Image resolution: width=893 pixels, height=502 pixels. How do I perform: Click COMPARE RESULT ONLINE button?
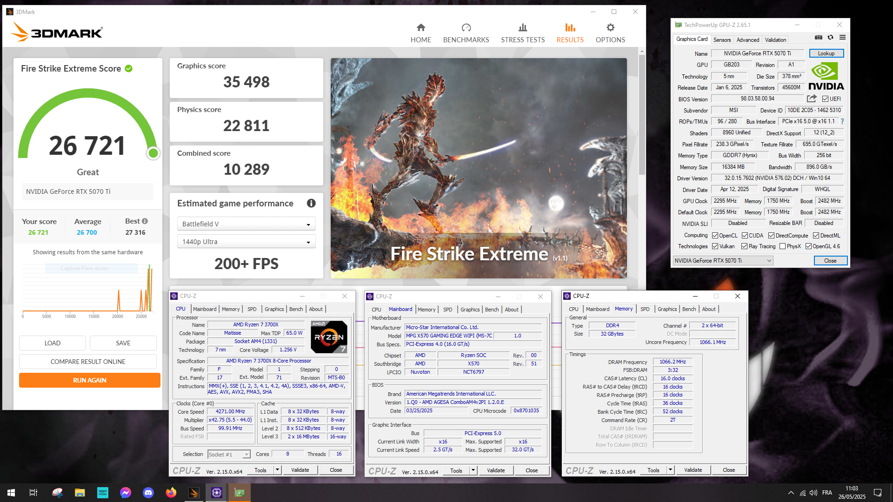pos(88,362)
